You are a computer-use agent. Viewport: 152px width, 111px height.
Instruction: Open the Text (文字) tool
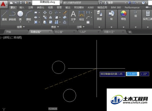click(73, 16)
